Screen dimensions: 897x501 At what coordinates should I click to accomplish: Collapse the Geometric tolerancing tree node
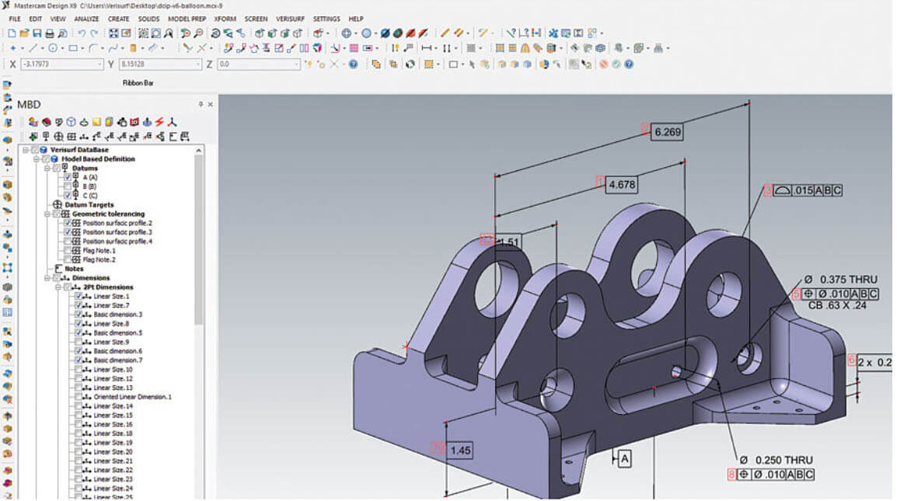47,214
